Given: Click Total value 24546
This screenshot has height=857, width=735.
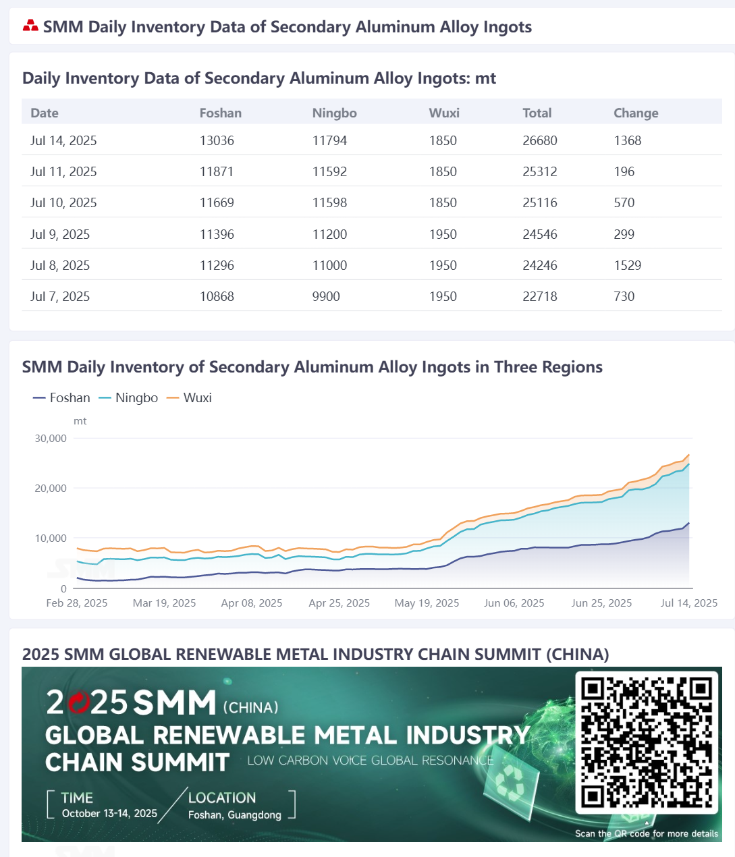Looking at the screenshot, I should pos(540,234).
